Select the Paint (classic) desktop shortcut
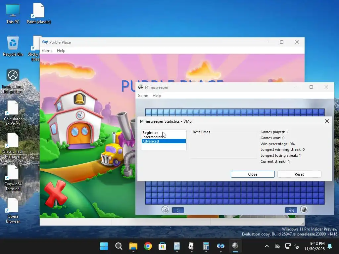 pyautogui.click(x=39, y=14)
